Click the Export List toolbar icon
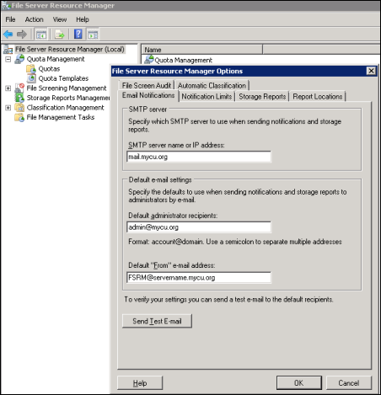The width and height of the screenshot is (381, 395). point(60,35)
